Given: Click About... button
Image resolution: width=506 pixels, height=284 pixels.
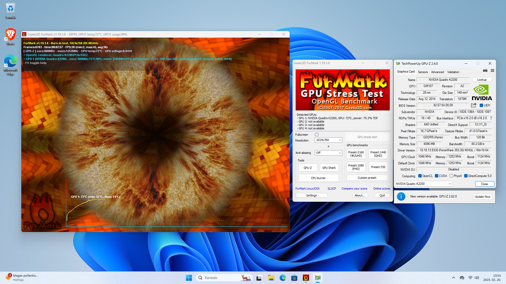Looking at the screenshot, I should click(360, 195).
